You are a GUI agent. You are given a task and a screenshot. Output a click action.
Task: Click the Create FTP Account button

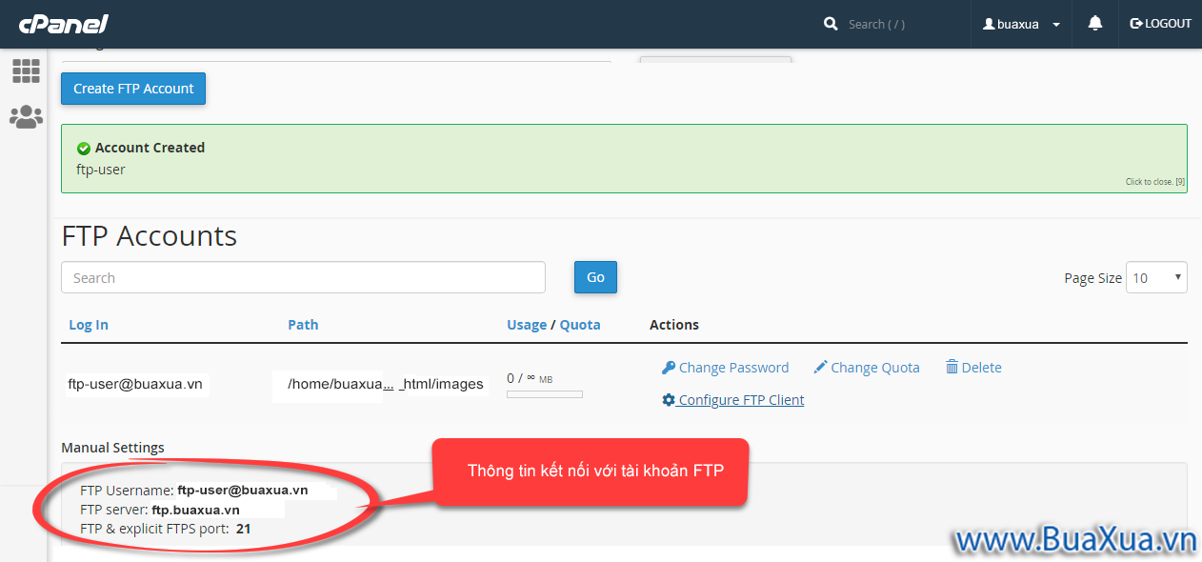pyautogui.click(x=133, y=89)
